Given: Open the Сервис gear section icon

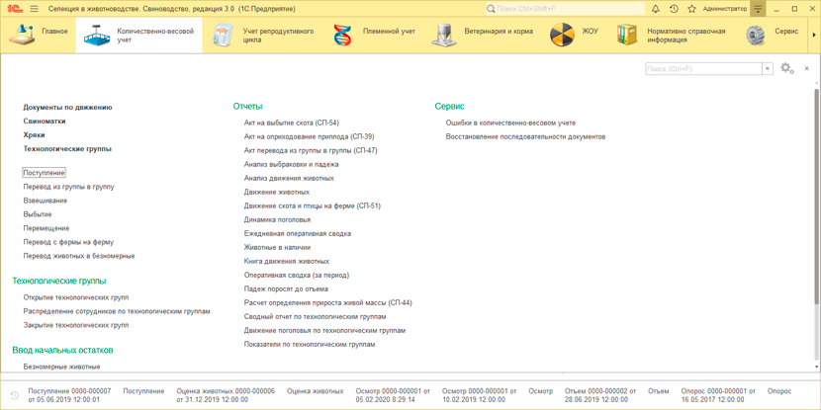Looking at the screenshot, I should pos(756,35).
